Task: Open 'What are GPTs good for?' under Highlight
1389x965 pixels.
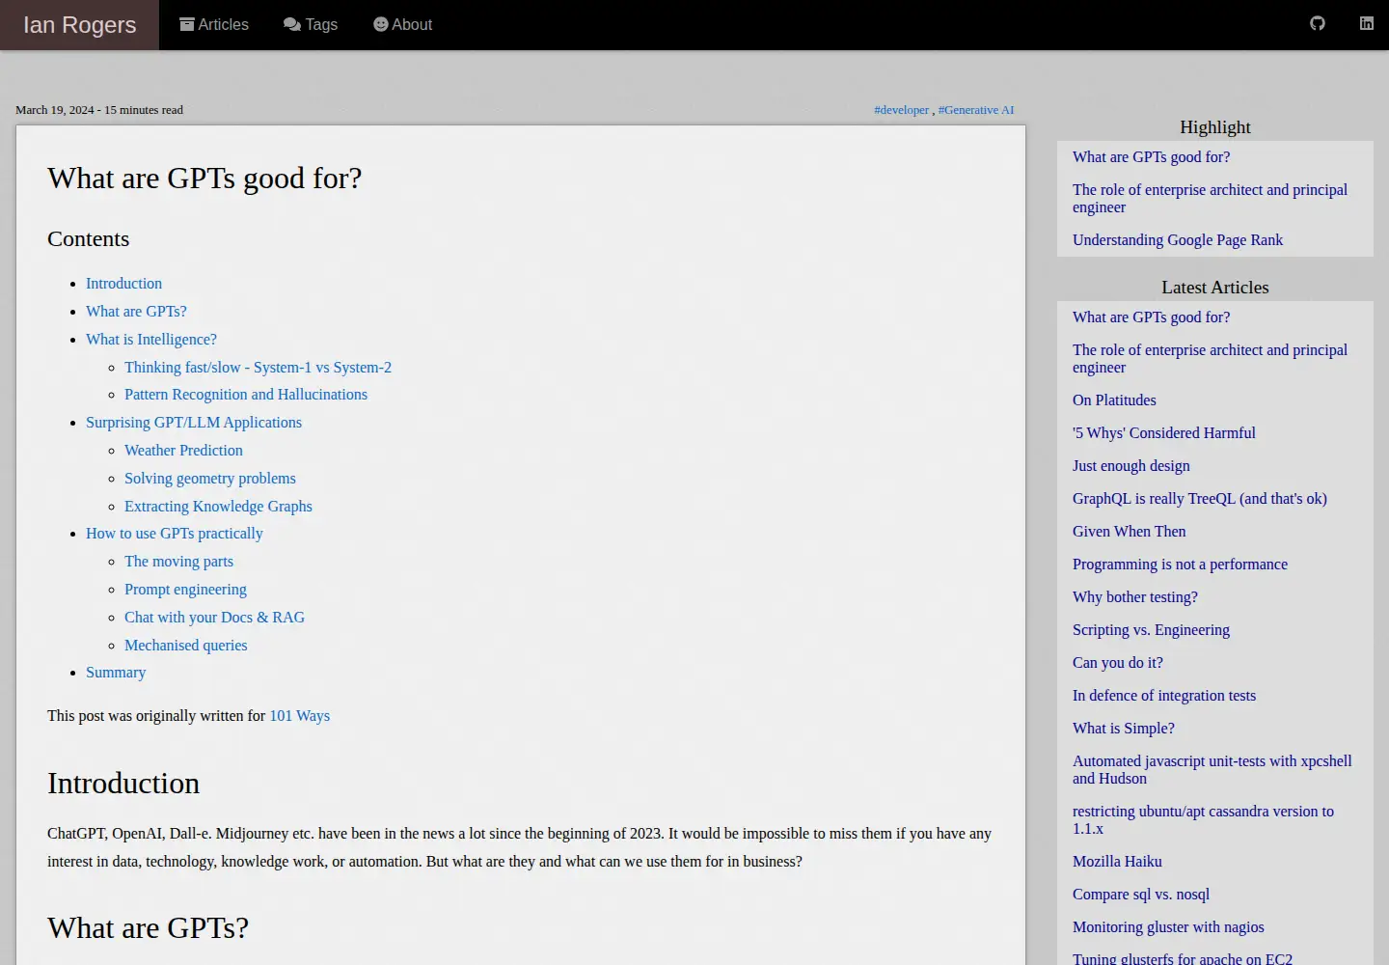Action: [1151, 157]
